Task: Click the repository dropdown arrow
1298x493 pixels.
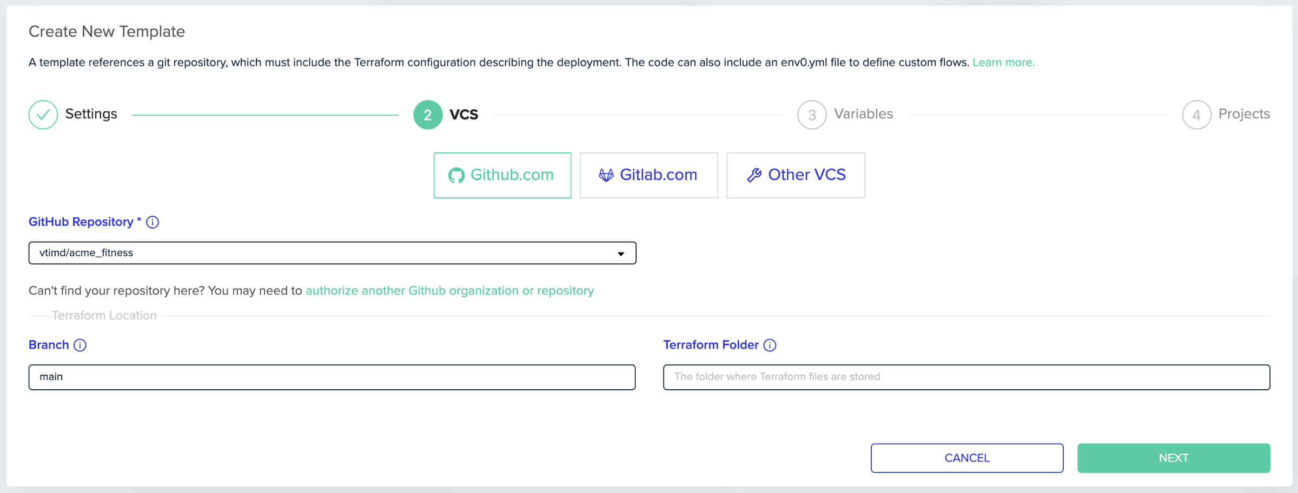Action: 621,254
